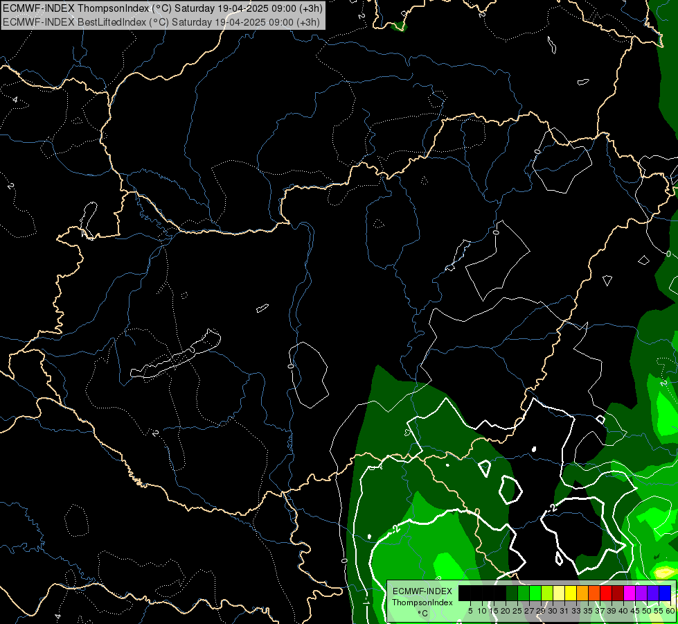Image resolution: width=678 pixels, height=624 pixels.
Task: Click the legend label '20'
Action: pyautogui.click(x=506, y=611)
